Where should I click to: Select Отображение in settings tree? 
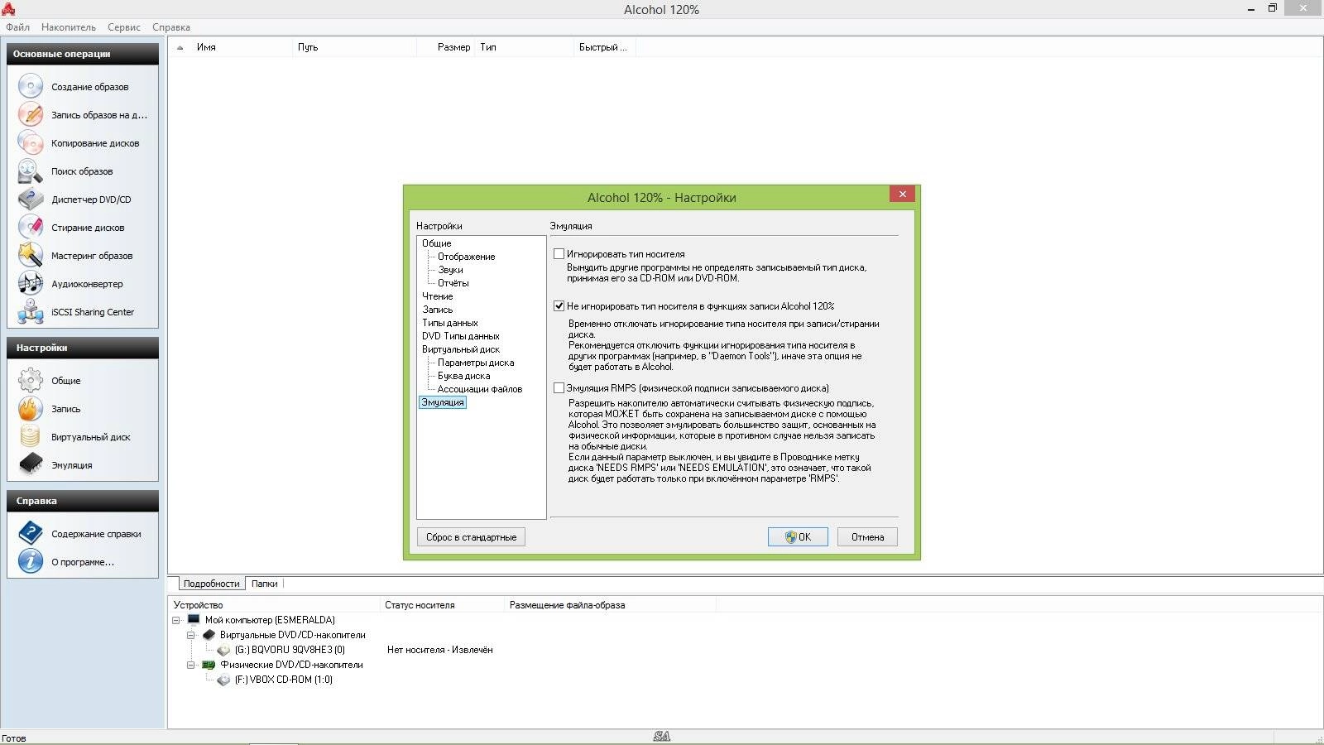[x=466, y=257]
